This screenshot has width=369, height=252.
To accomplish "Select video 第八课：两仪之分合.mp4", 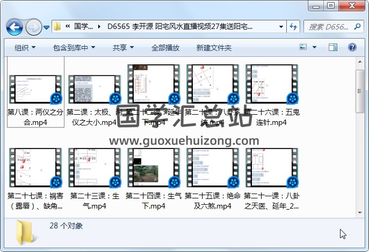I will click(35, 92).
